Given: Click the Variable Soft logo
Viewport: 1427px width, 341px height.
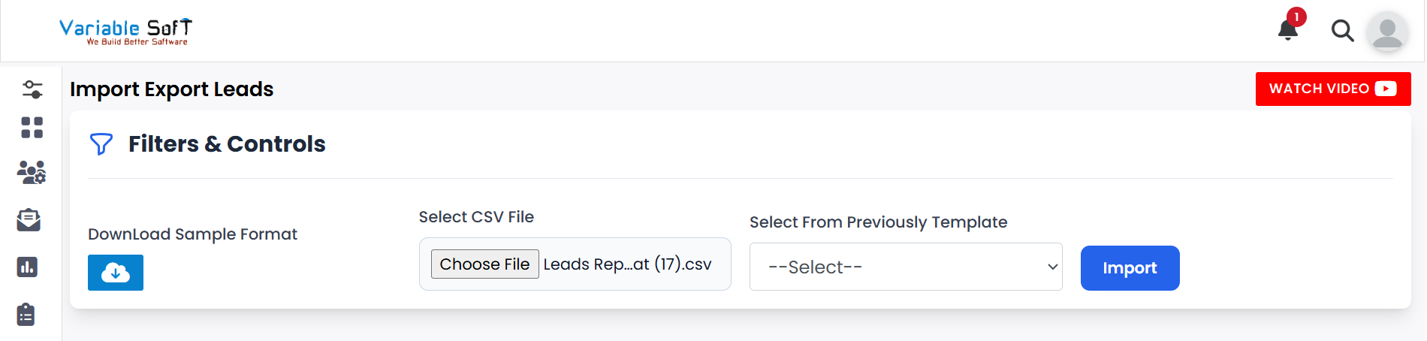Looking at the screenshot, I should tap(125, 32).
